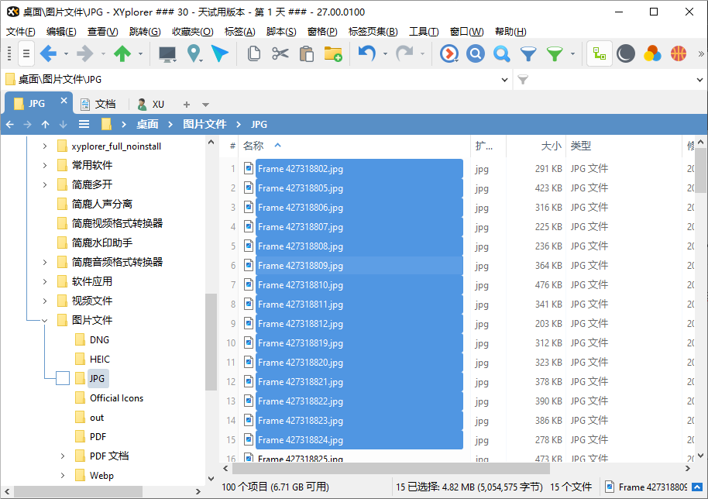Click the dark moon night mode icon
708x499 pixels.
pyautogui.click(x=626, y=53)
